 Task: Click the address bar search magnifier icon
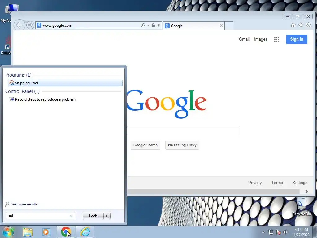(x=143, y=25)
